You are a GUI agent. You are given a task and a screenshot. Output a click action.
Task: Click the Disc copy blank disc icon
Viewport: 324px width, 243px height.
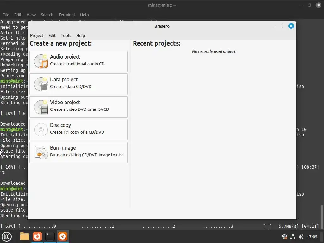(41, 129)
